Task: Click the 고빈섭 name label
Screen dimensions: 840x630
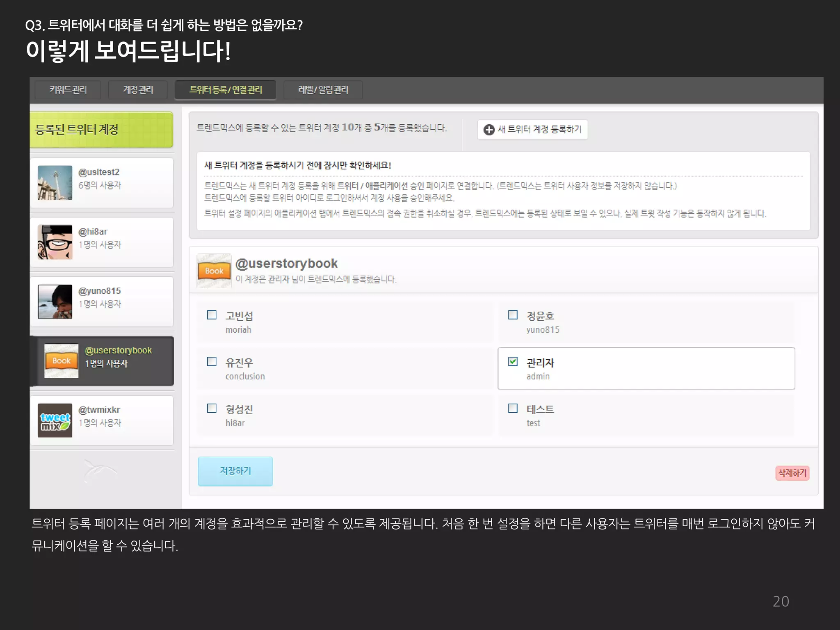Action: pos(239,316)
